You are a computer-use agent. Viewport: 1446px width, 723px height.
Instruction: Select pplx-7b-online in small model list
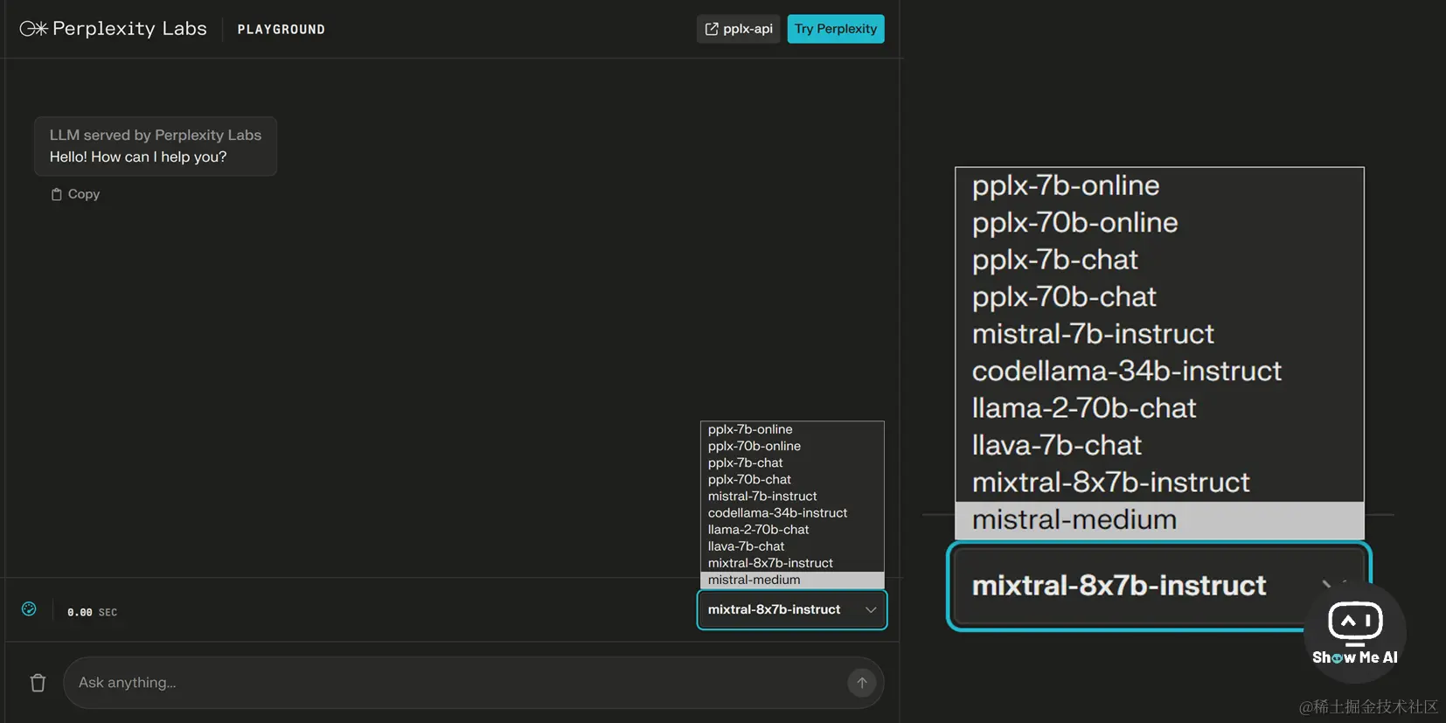(x=792, y=429)
